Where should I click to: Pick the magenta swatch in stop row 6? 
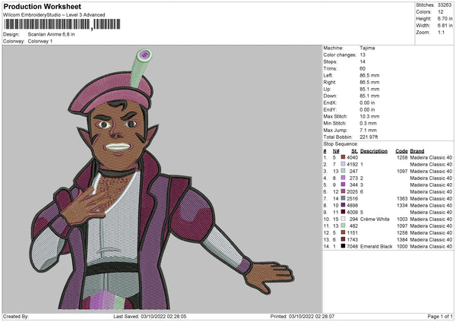344,191
